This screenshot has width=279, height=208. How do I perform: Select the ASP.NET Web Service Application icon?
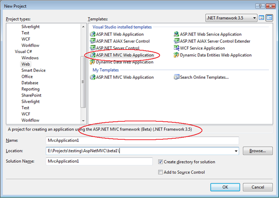[176, 34]
